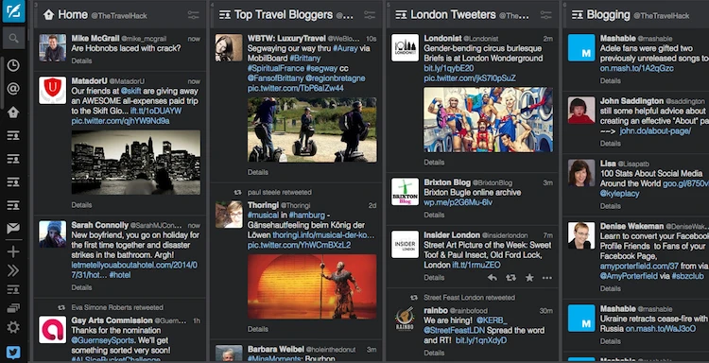This screenshot has width=709, height=363.
Task: Click the #sbzclub hashtag
Action: click(688, 275)
